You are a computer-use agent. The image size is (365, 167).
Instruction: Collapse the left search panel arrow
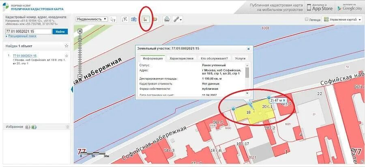[72, 89]
